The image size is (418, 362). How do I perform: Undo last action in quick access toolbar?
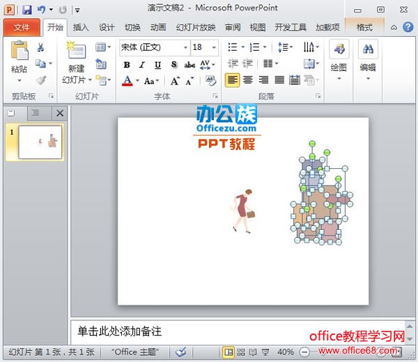click(x=41, y=10)
